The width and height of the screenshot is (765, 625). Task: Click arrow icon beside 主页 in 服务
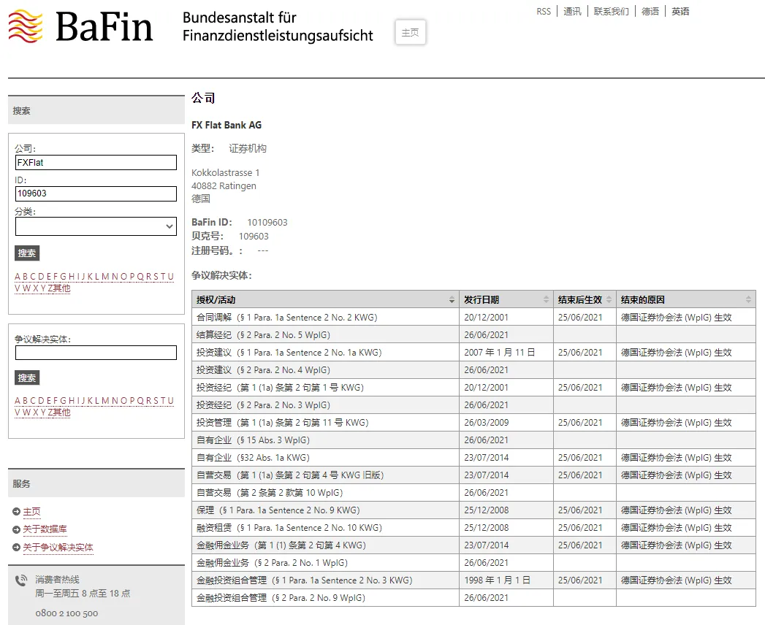[17, 512]
